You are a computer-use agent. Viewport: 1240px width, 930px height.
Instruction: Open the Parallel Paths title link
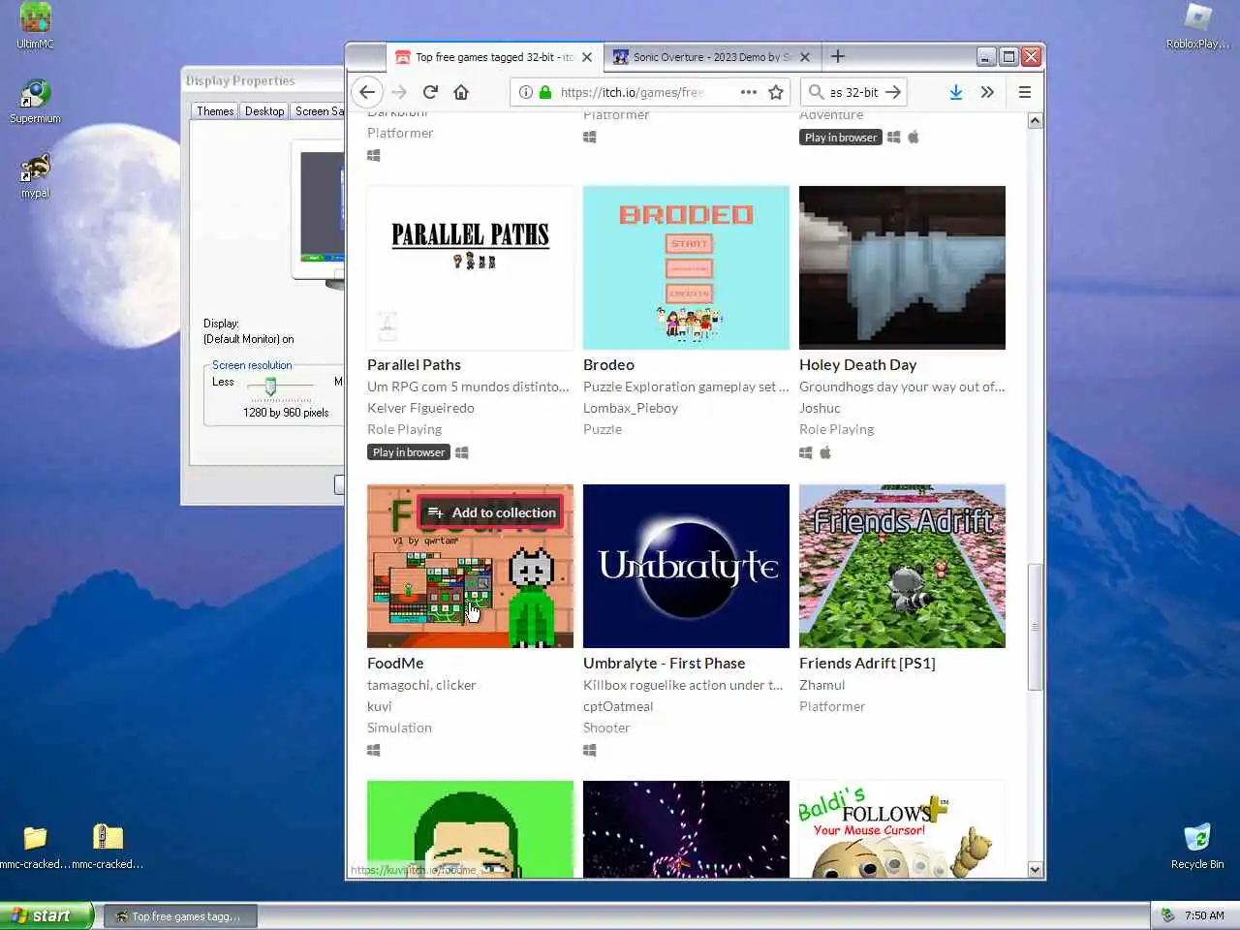tap(414, 365)
